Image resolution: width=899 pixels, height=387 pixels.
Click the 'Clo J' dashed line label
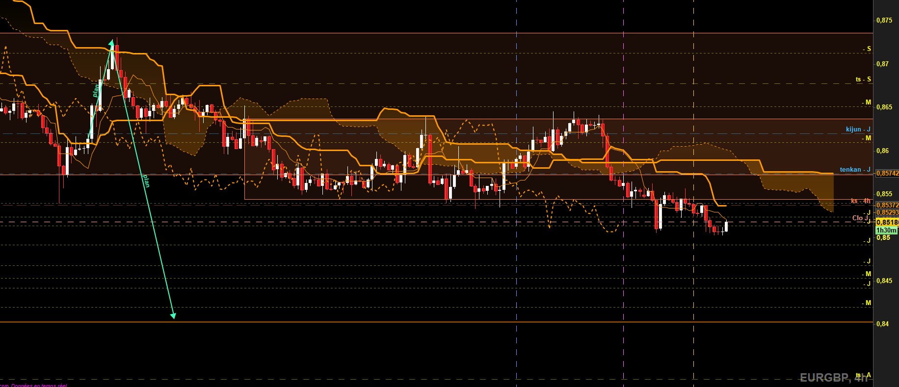tap(861, 218)
